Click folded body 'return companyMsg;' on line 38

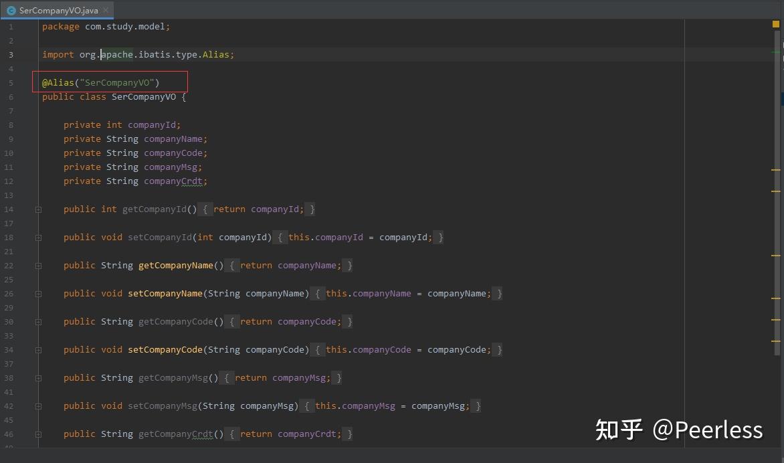point(282,377)
